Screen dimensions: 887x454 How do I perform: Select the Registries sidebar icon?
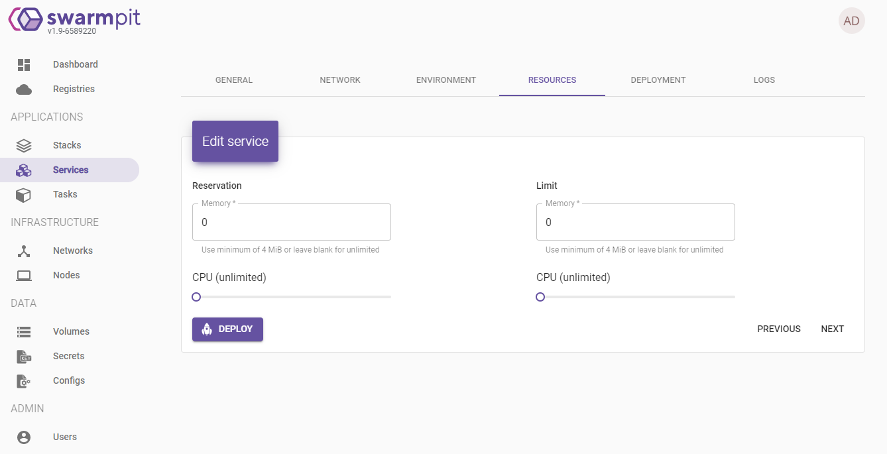(23, 88)
